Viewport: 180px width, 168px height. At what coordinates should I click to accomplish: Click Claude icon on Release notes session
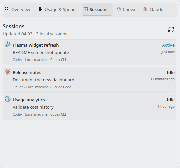pyautogui.click(x=8, y=72)
